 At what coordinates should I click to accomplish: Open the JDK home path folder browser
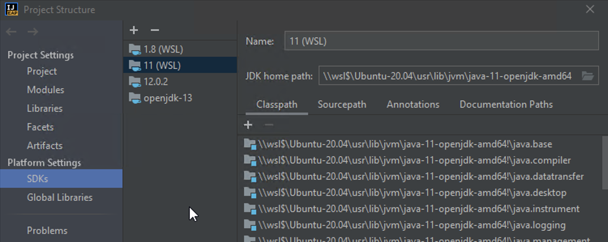coord(589,75)
